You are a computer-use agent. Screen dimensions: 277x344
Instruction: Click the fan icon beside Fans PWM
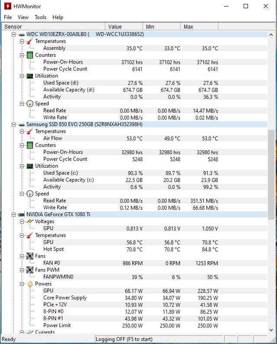[29, 270]
